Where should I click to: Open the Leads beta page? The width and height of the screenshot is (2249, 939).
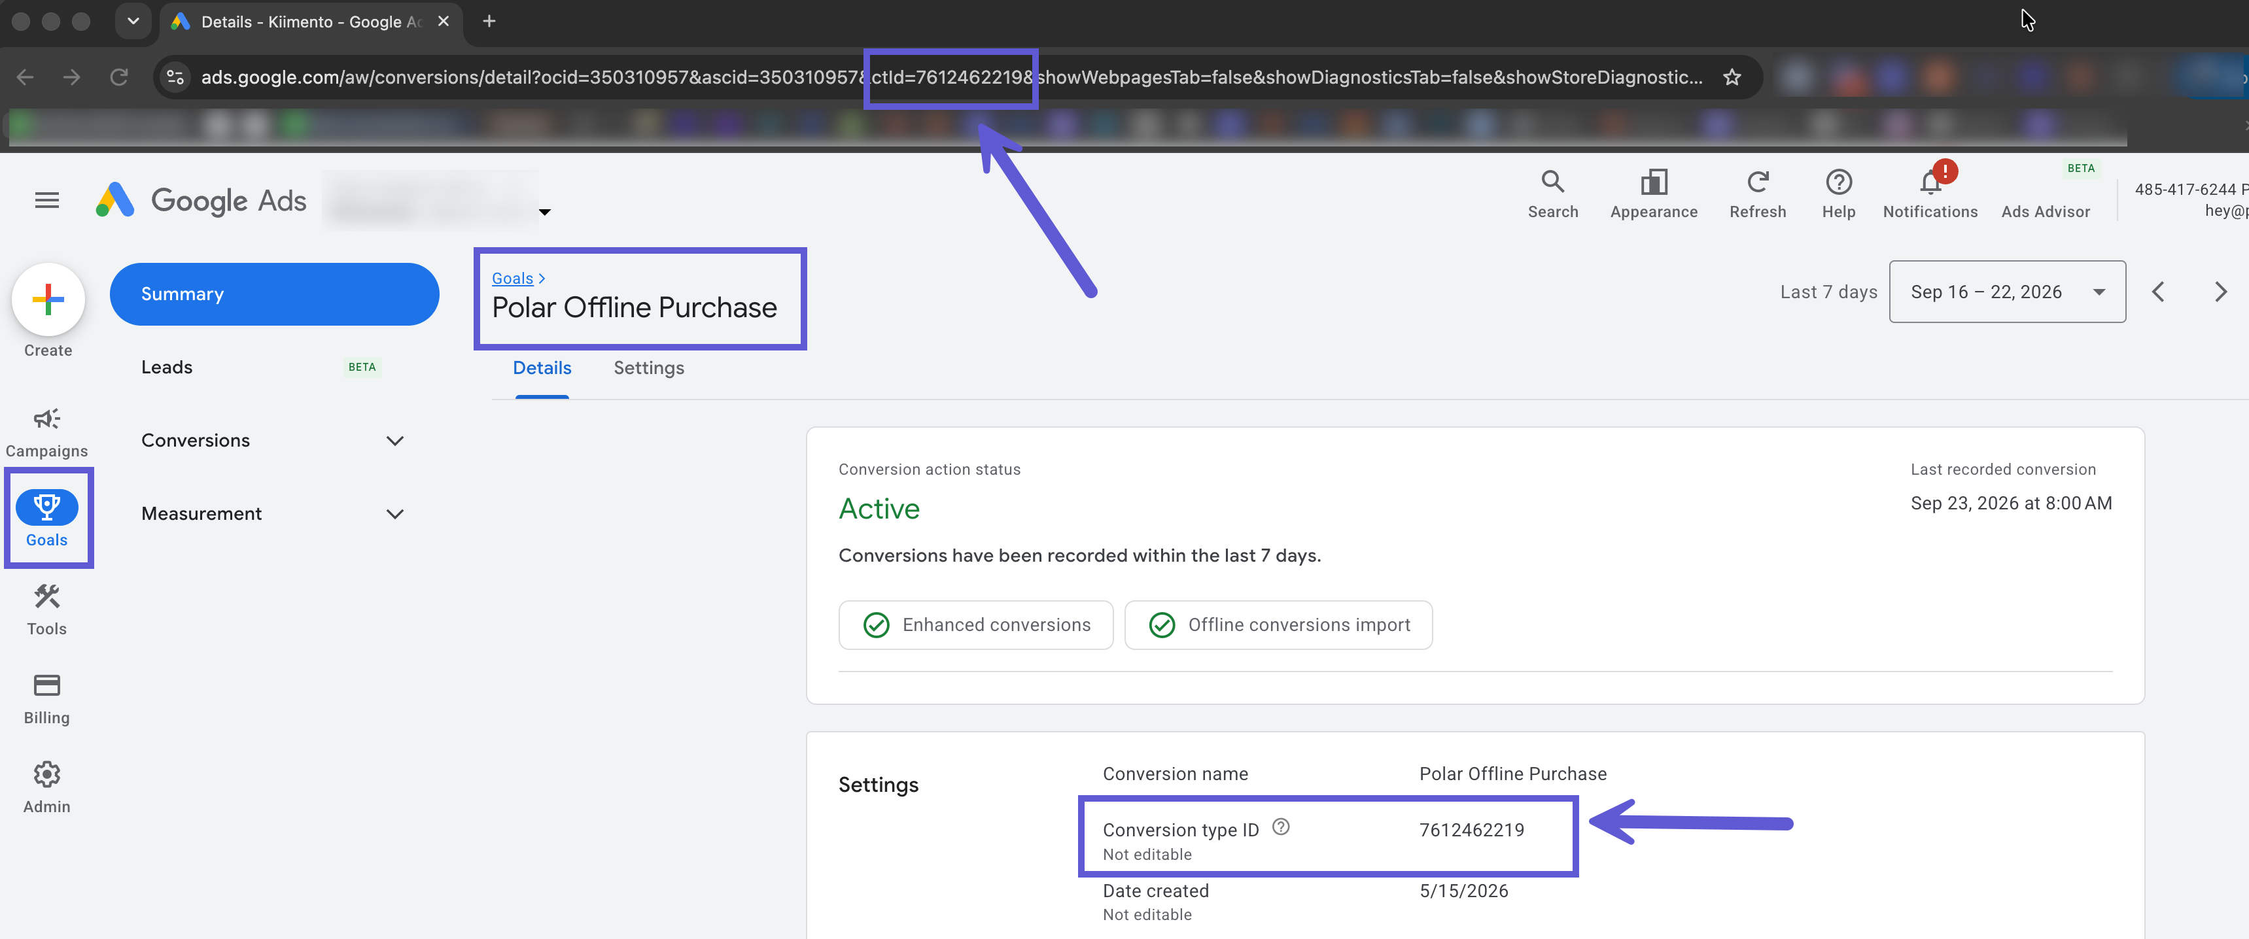click(x=273, y=367)
